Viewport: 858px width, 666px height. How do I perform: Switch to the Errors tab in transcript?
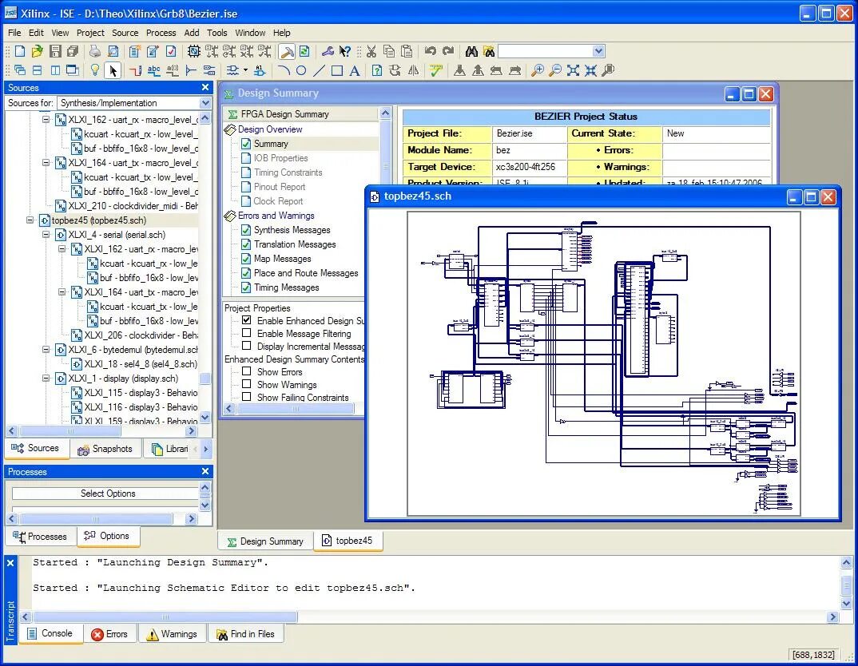(x=109, y=634)
